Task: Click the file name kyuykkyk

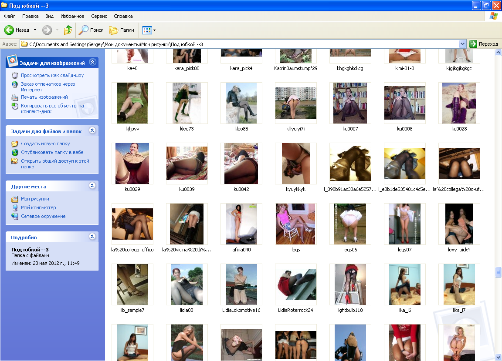Action: (296, 189)
